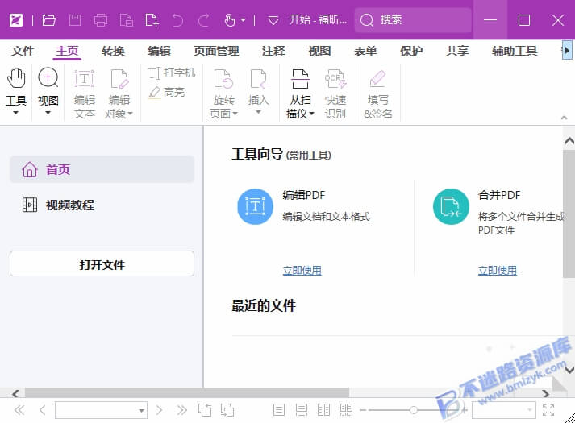Viewport: 575px width, 423px height.
Task: Open the 注释 tab
Action: pyautogui.click(x=273, y=51)
